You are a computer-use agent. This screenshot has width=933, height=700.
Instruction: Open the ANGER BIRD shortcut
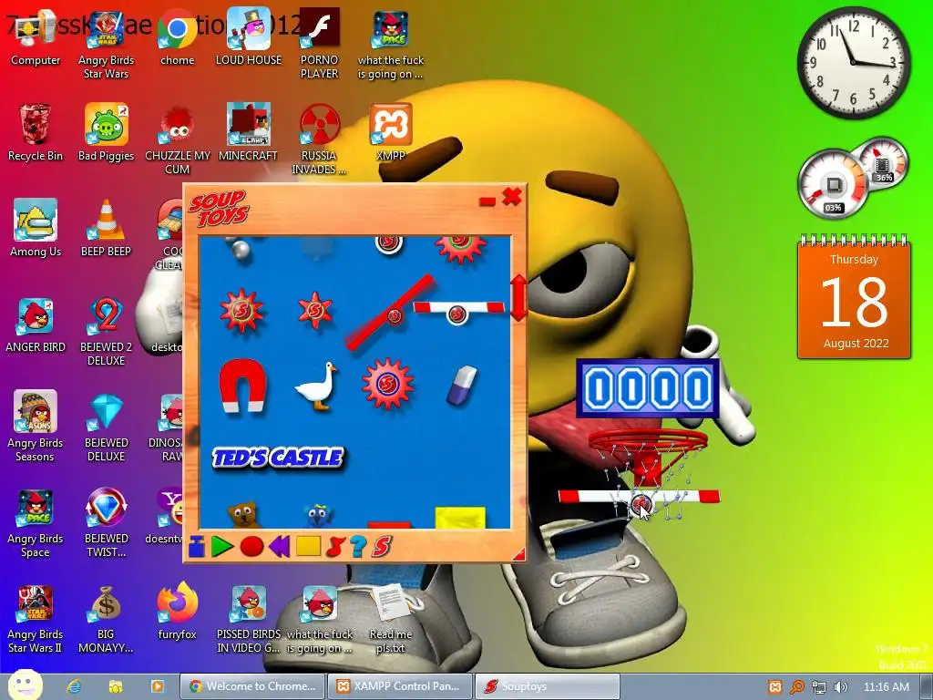[36, 325]
